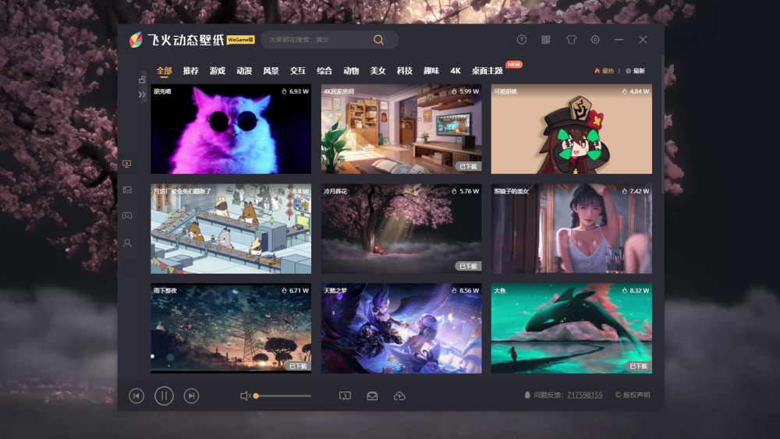Play the previous wallpaper
Screen dimensions: 780x439
click(x=136, y=396)
